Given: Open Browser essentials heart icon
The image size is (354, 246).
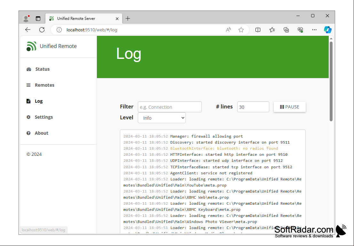Looking at the screenshot, I should click(x=300, y=30).
